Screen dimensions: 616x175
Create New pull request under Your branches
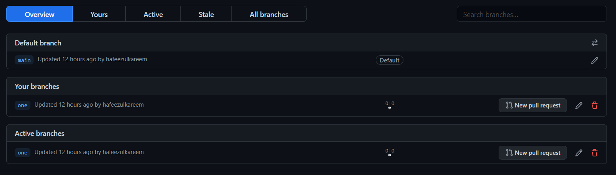click(x=533, y=105)
